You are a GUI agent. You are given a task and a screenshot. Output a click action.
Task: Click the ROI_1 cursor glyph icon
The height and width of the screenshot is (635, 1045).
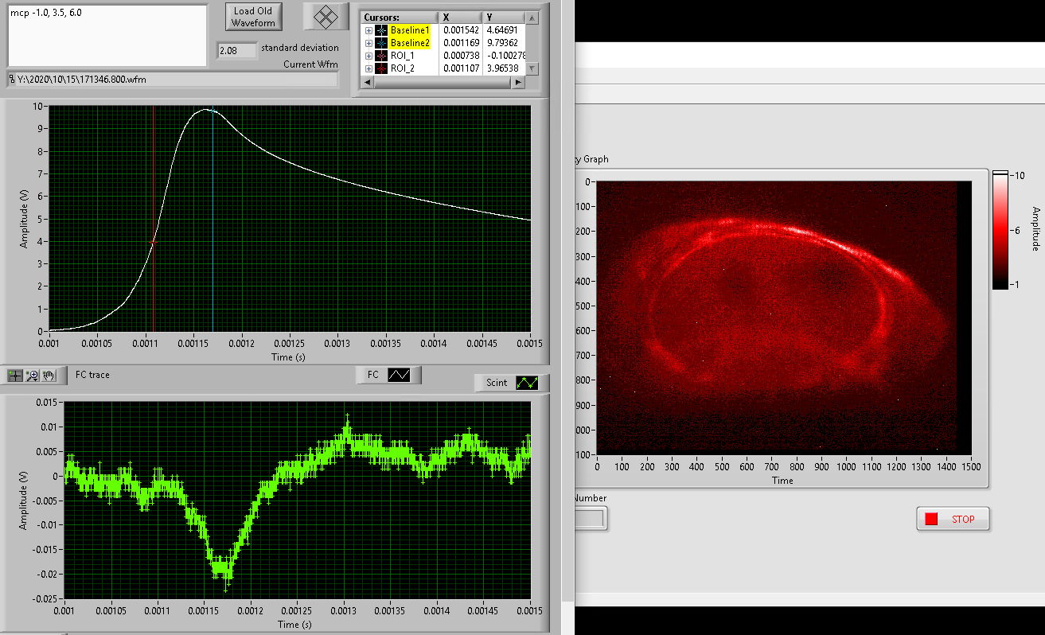pos(381,56)
